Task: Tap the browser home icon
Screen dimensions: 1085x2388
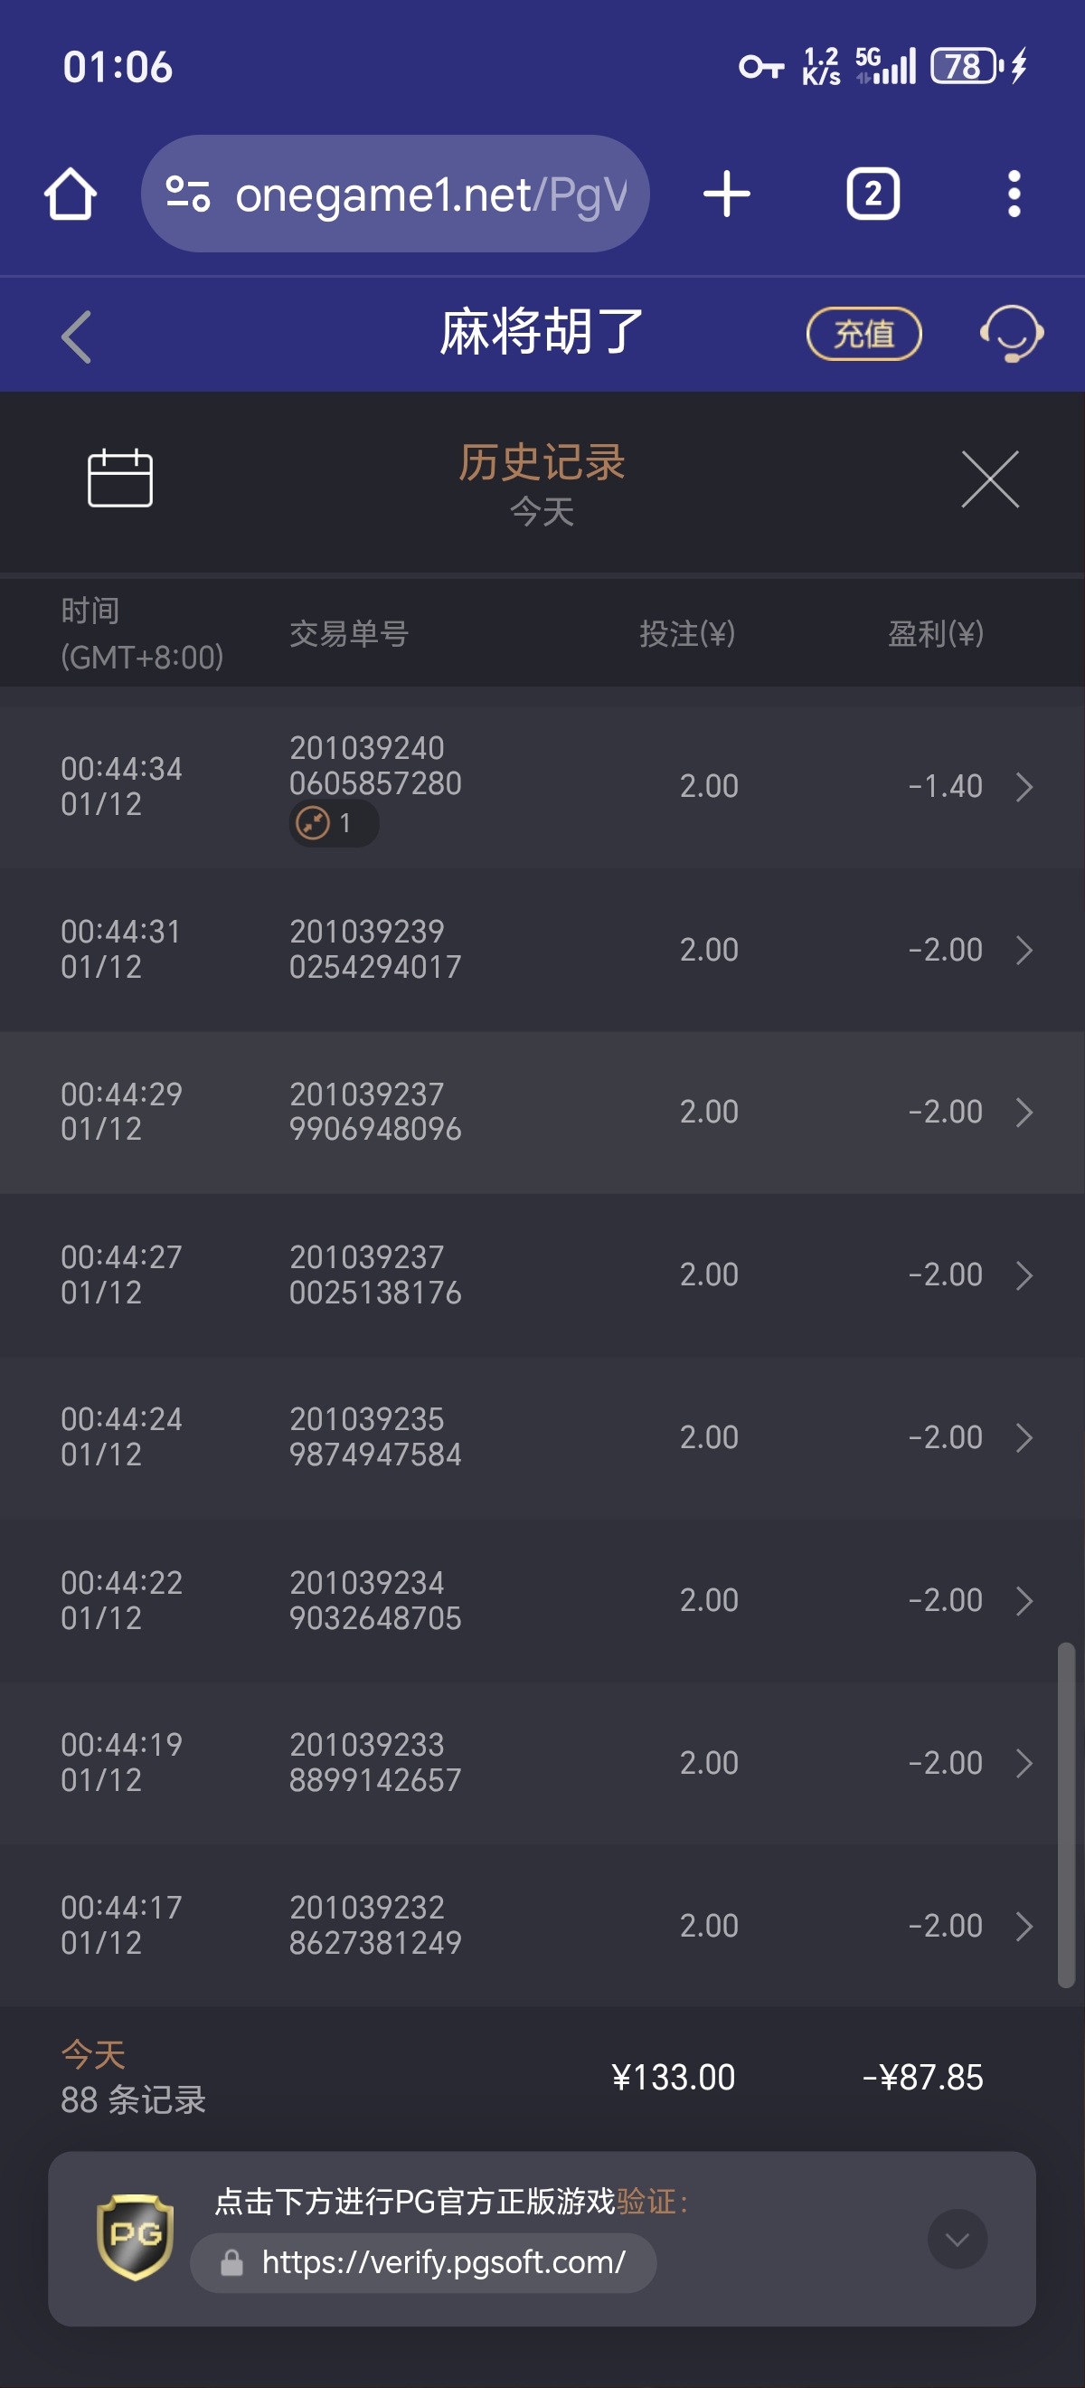Action: click(x=71, y=194)
